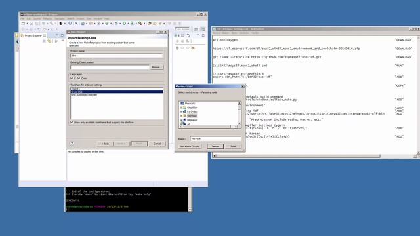This screenshot has height=236, width=420.
Task: Select the Project Explorer tab
Action: 33,35
